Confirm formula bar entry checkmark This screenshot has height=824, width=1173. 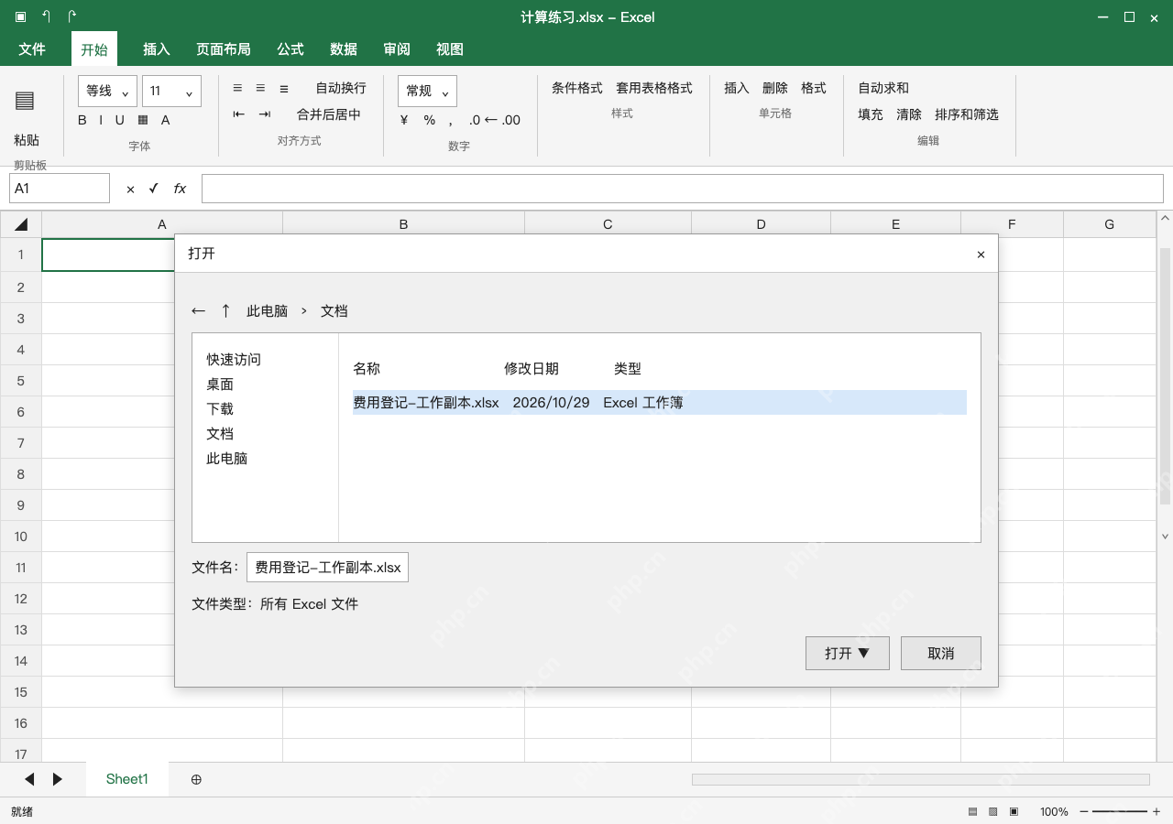tap(153, 189)
